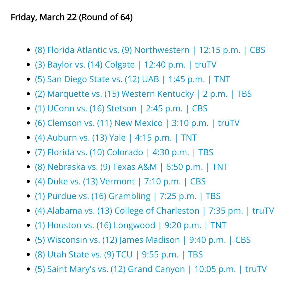Image resolution: width=294 pixels, height=283 pixels.
Task: Open the UConn vs. Stetson game
Action: (x=121, y=109)
